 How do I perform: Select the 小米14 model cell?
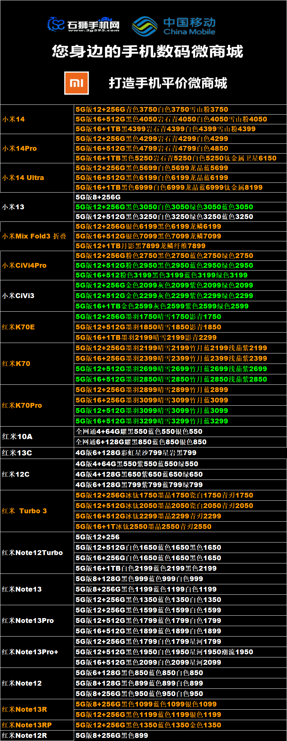pyautogui.click(x=37, y=119)
